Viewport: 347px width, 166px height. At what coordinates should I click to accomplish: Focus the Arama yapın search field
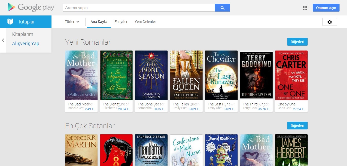pos(139,8)
